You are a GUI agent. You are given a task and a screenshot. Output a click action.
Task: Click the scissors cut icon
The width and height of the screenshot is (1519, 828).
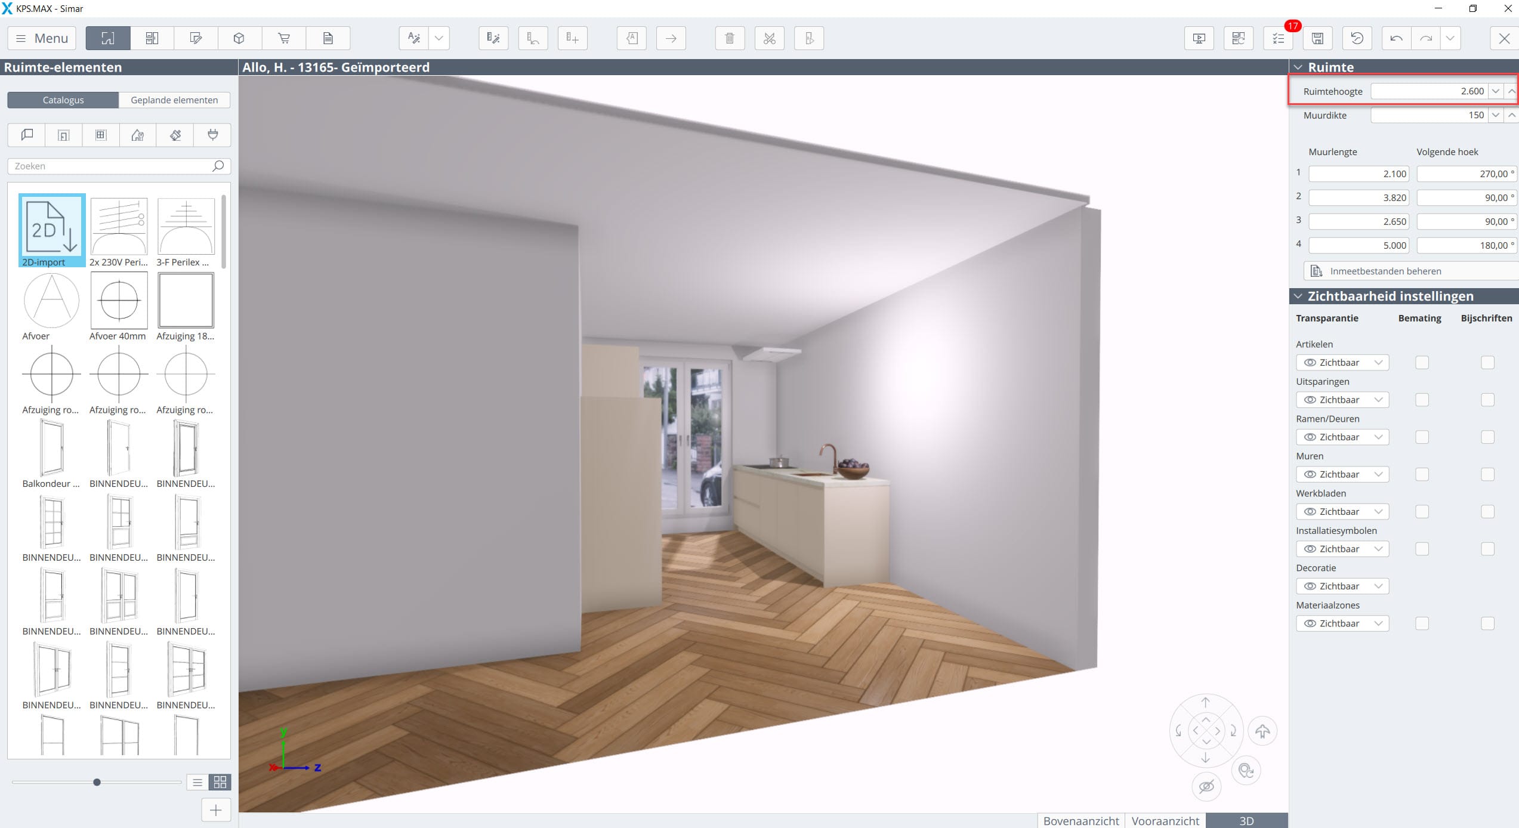(769, 38)
